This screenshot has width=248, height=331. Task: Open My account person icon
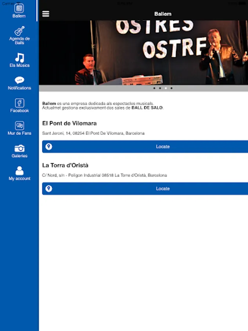[19, 171]
